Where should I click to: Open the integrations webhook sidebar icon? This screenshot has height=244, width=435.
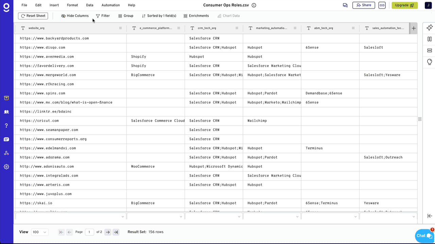coord(6,153)
